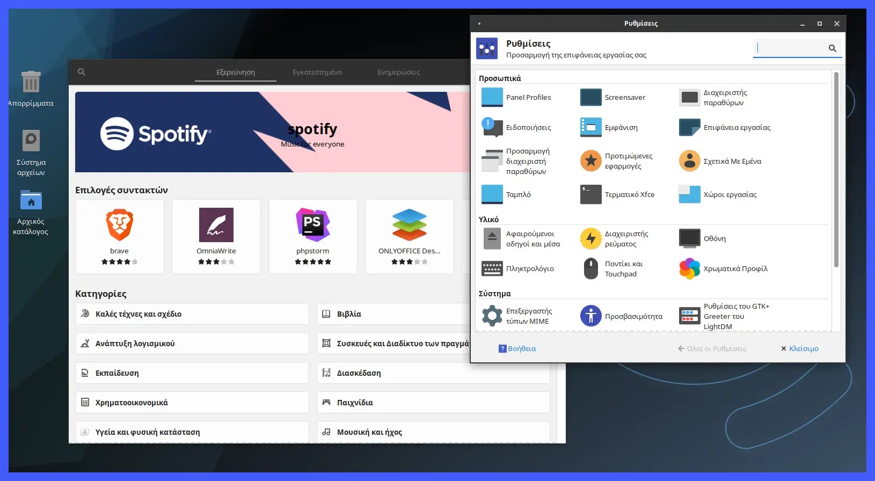Open Σχετικά Με Εμένα
Viewport: 875px width, 481px height.
(x=720, y=161)
